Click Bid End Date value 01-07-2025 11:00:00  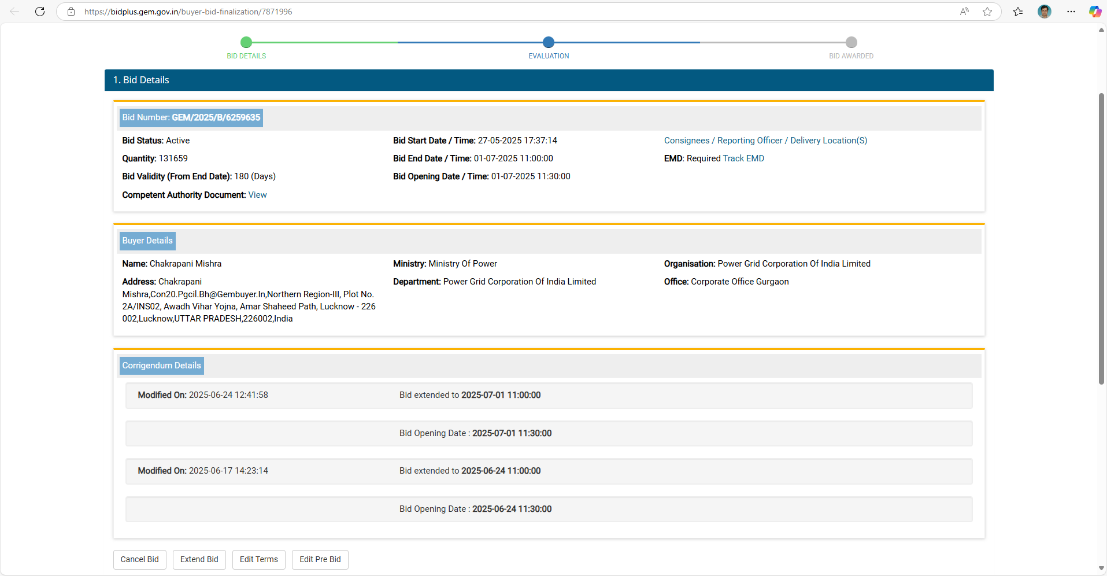point(513,158)
